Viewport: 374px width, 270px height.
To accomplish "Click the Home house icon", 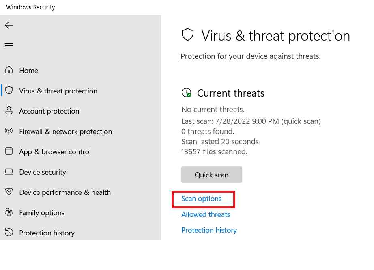I will click(9, 70).
